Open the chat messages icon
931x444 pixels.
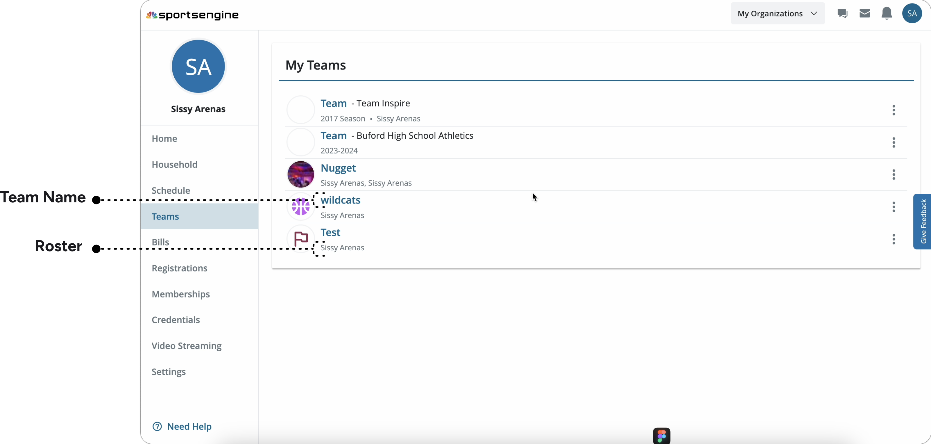click(842, 13)
